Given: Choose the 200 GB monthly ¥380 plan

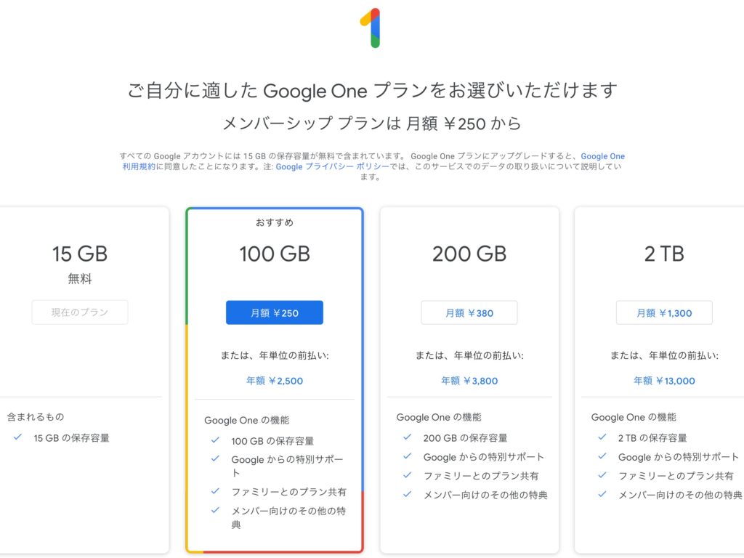Looking at the screenshot, I should [469, 312].
